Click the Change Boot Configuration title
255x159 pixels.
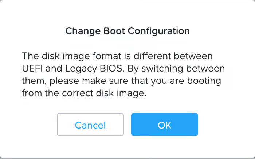click(x=127, y=31)
